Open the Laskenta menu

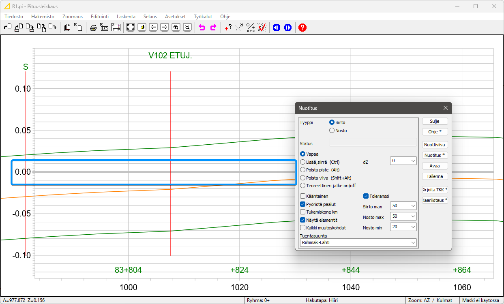pos(126,17)
